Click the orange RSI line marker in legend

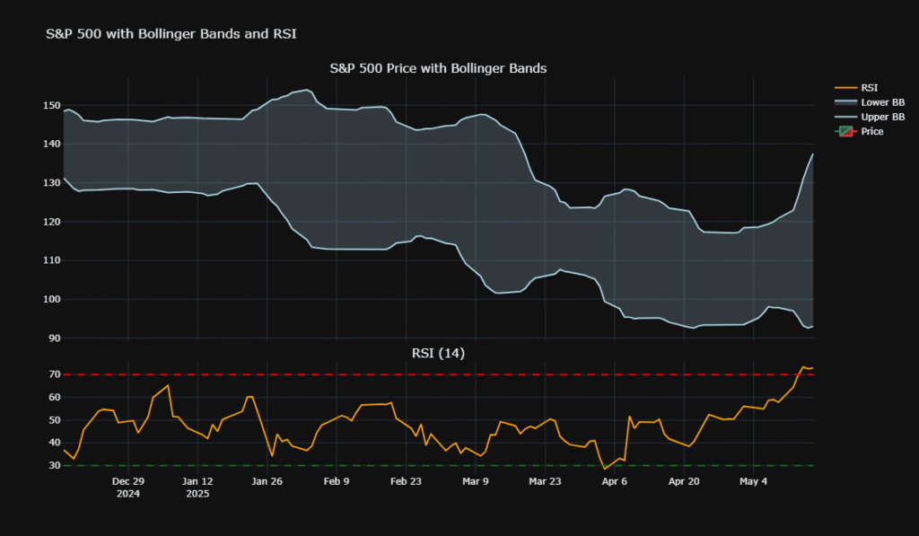(x=845, y=88)
